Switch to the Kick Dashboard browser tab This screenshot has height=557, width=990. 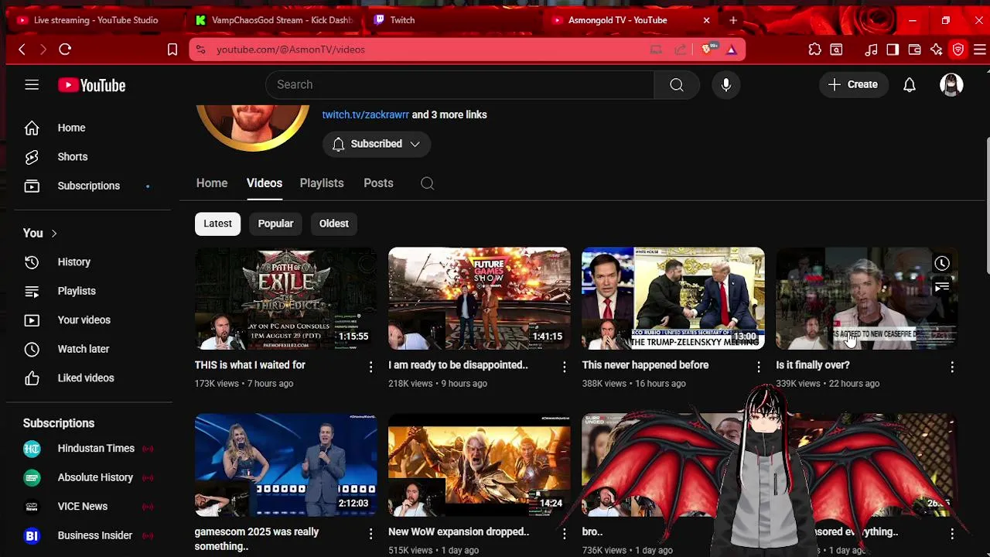[x=275, y=20]
